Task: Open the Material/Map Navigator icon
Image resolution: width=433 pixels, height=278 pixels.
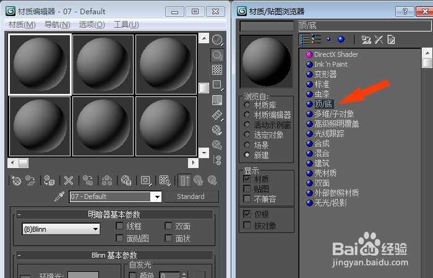Action: (217, 160)
